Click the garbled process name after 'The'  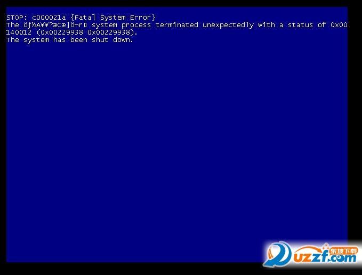[55, 25]
